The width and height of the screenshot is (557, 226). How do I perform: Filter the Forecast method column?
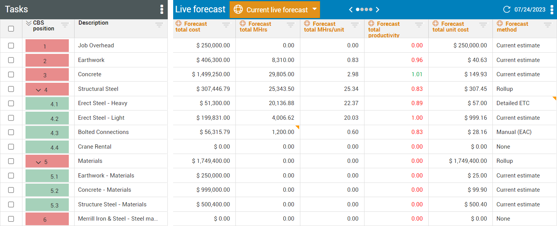pos(547,25)
